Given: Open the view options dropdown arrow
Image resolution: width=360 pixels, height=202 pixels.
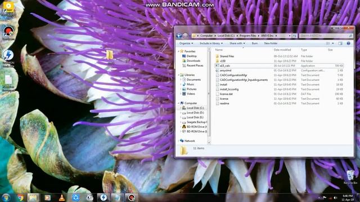Looking at the screenshot, I should point(333,43).
